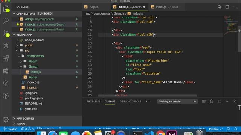Click the Open Changes icon in editor toolbar
This screenshot has width=241, height=135.
click(x=219, y=7)
